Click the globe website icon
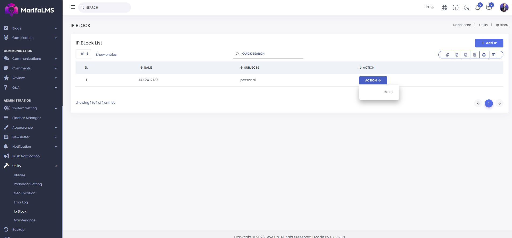The height and width of the screenshot is (238, 512). point(445,8)
